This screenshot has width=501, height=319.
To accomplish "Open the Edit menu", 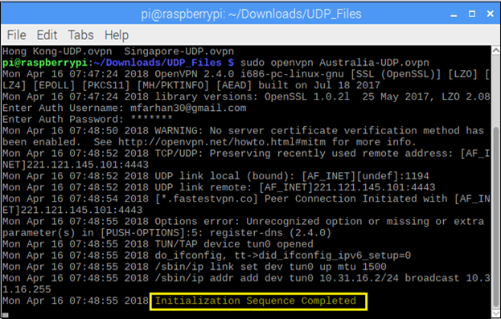I will tap(47, 35).
